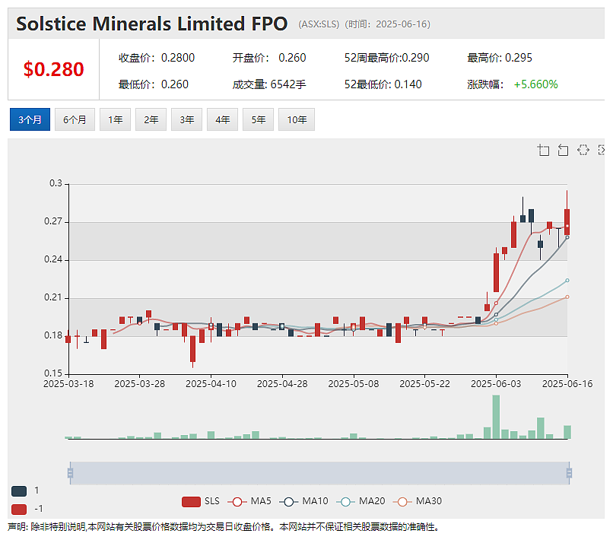
Task: Click the 2025-06-03 x-axis date label
Action: (x=496, y=384)
